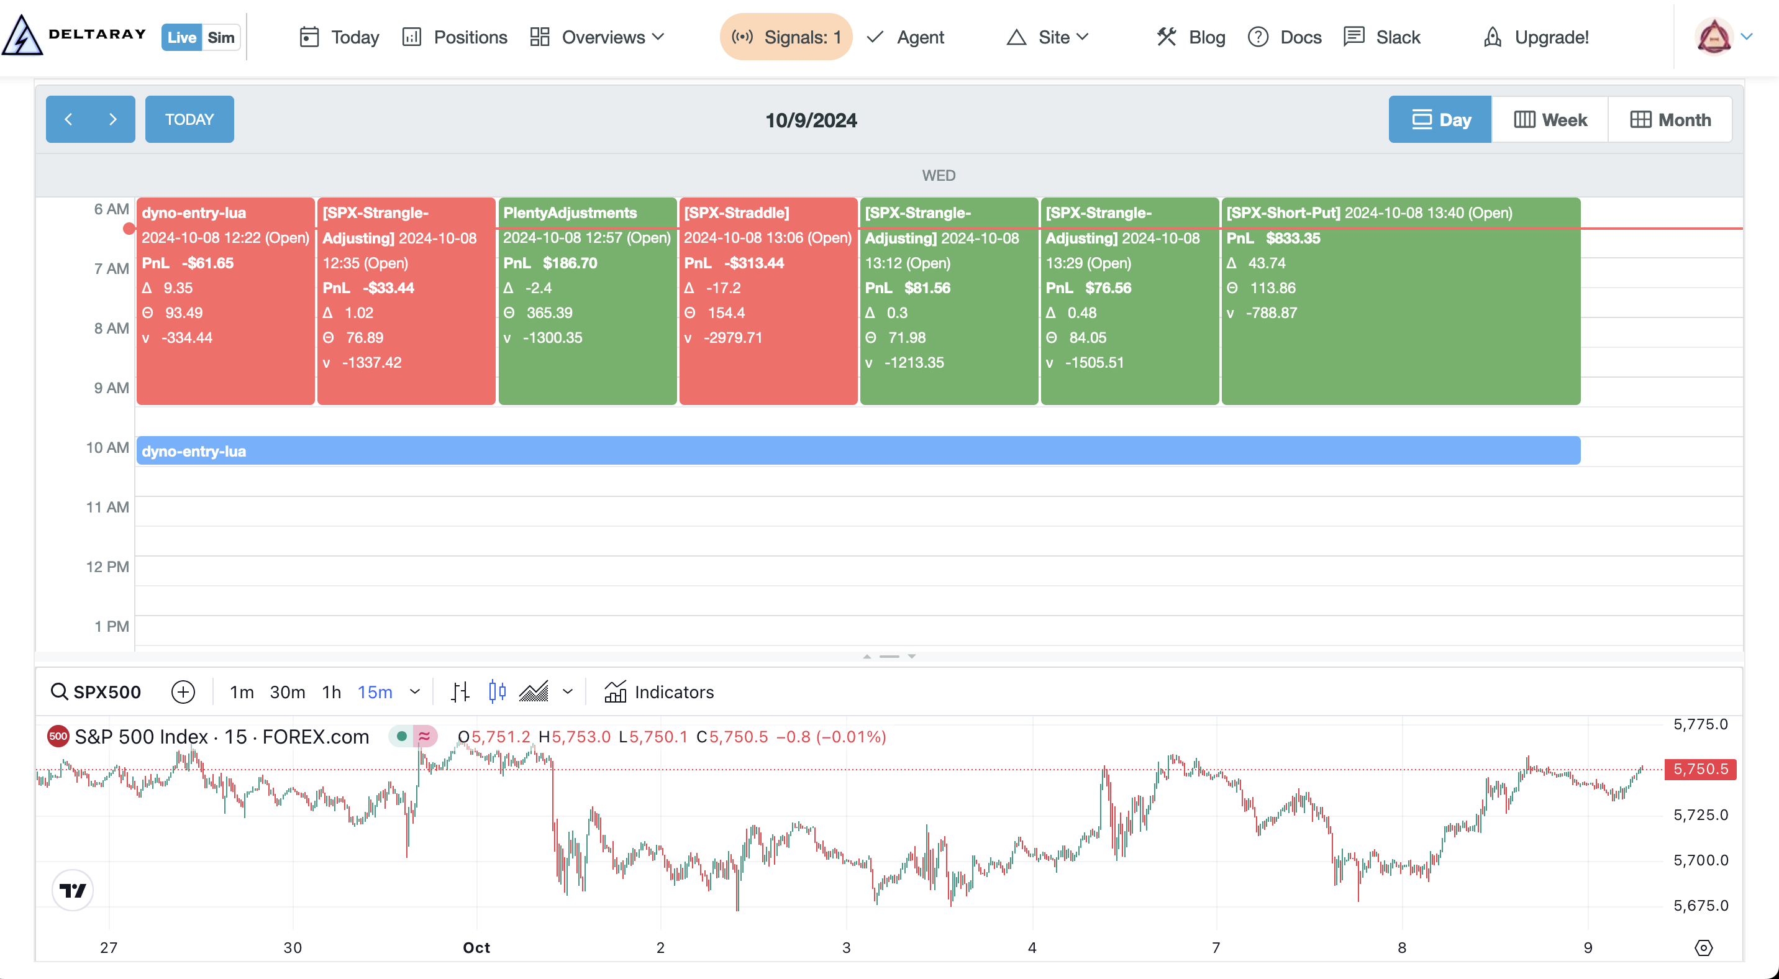Go to the previous day arrow
The image size is (1779, 979).
[x=68, y=119]
